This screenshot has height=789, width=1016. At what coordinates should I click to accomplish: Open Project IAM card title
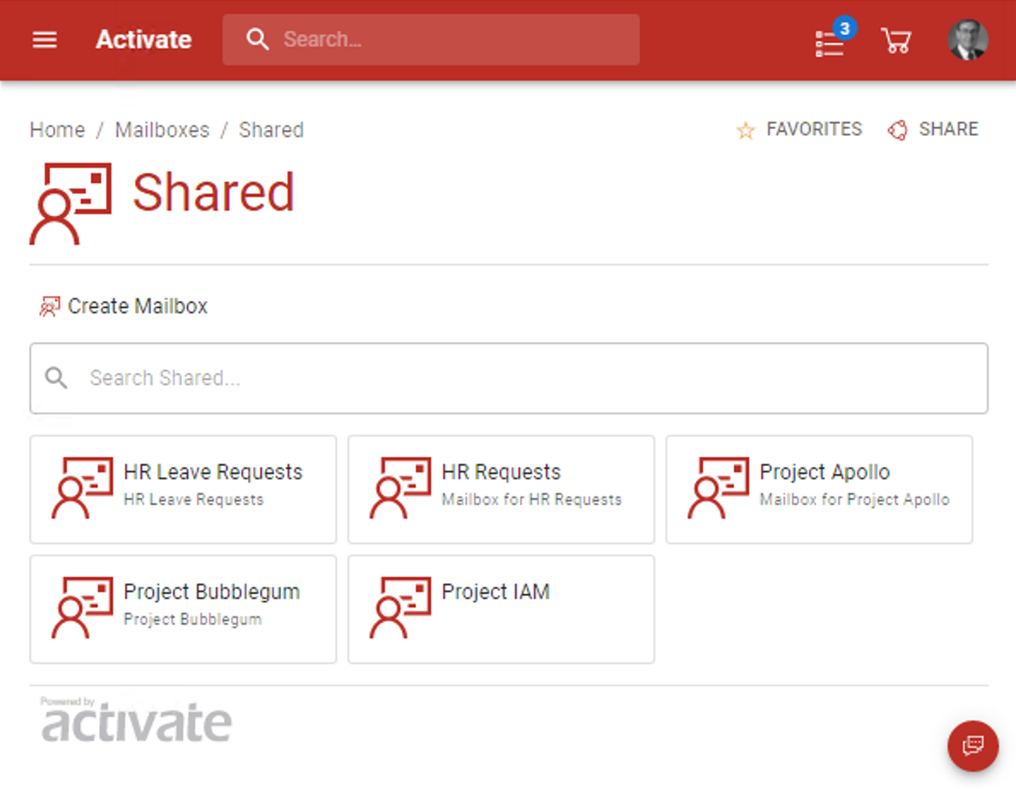(496, 592)
